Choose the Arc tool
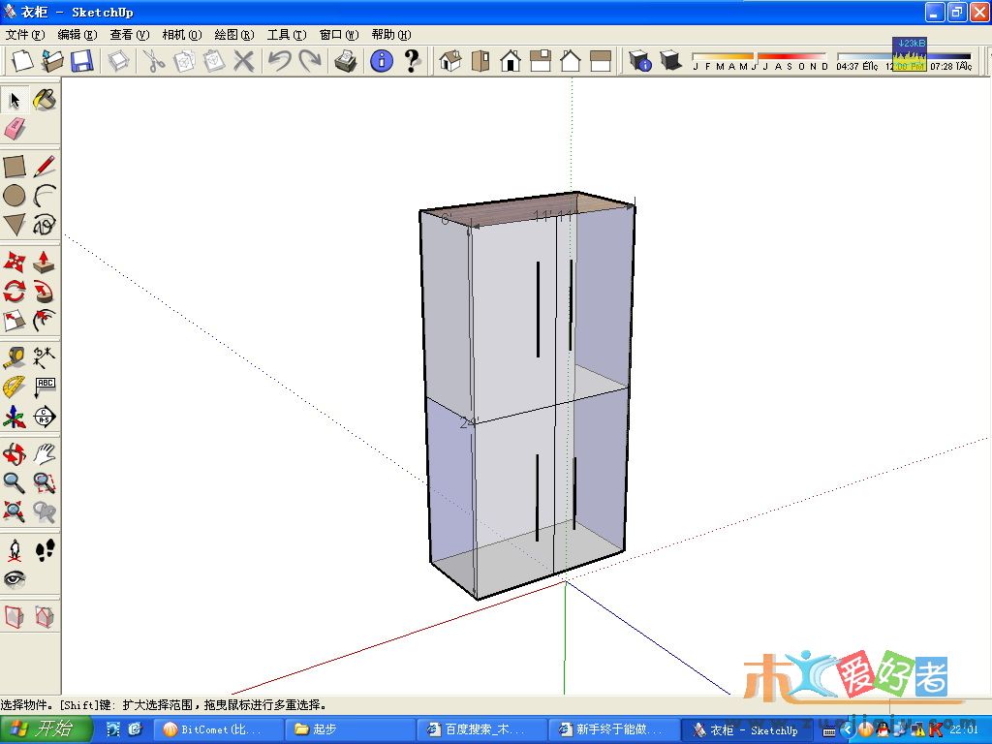This screenshot has height=744, width=992. tap(45, 196)
